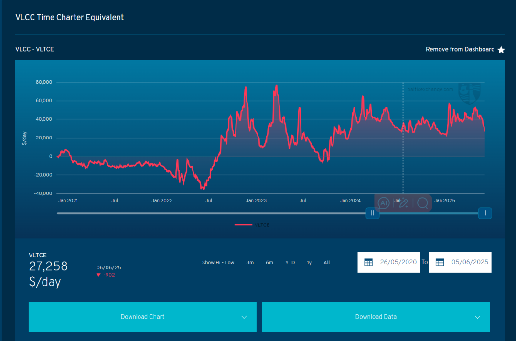Choose the 1y time range

click(x=309, y=263)
